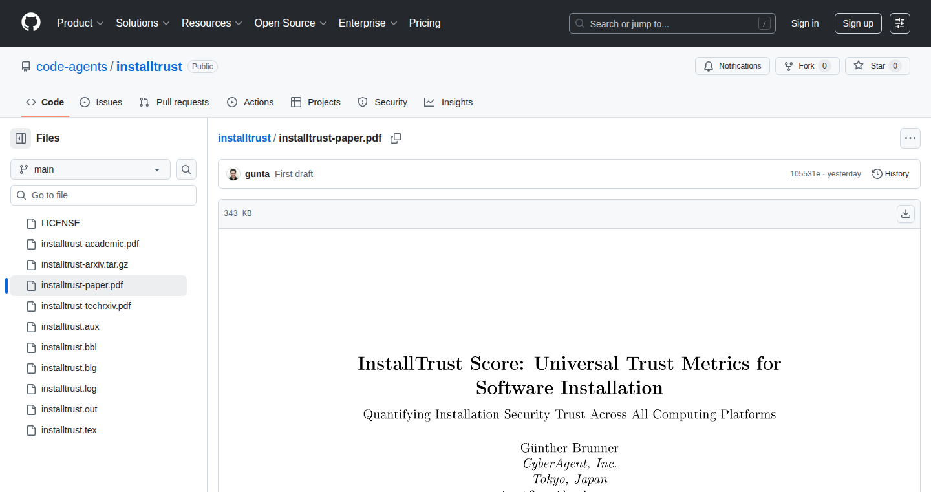Switch to the Code tab

point(45,102)
